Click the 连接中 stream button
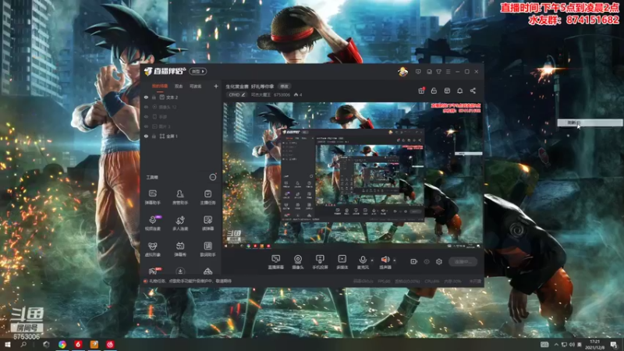This screenshot has width=624, height=351. click(x=463, y=261)
